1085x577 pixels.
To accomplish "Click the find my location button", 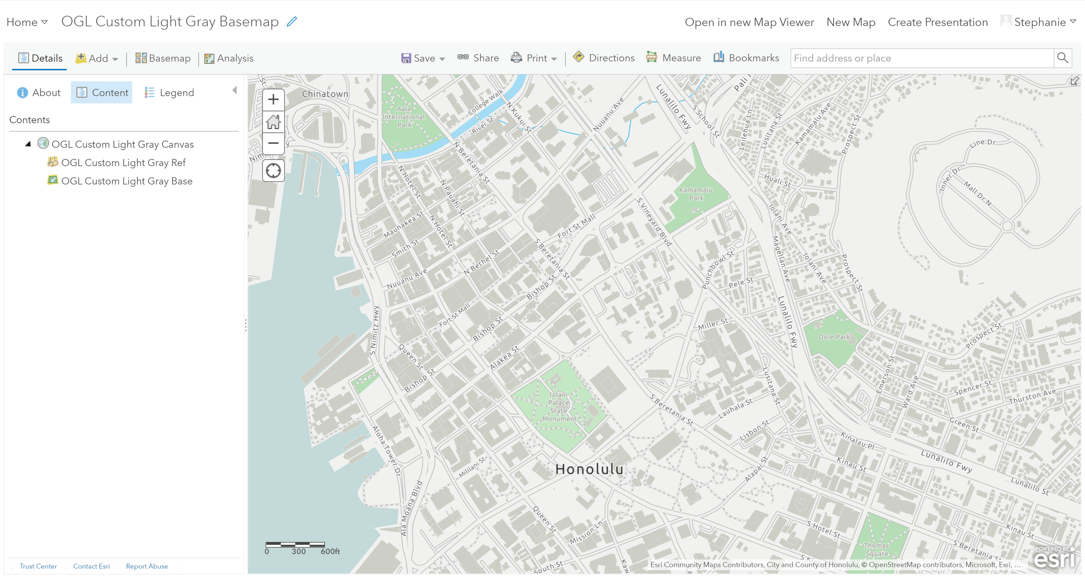I will (273, 170).
